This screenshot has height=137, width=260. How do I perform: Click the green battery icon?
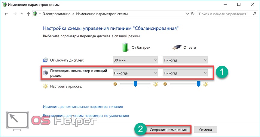coord(125,47)
